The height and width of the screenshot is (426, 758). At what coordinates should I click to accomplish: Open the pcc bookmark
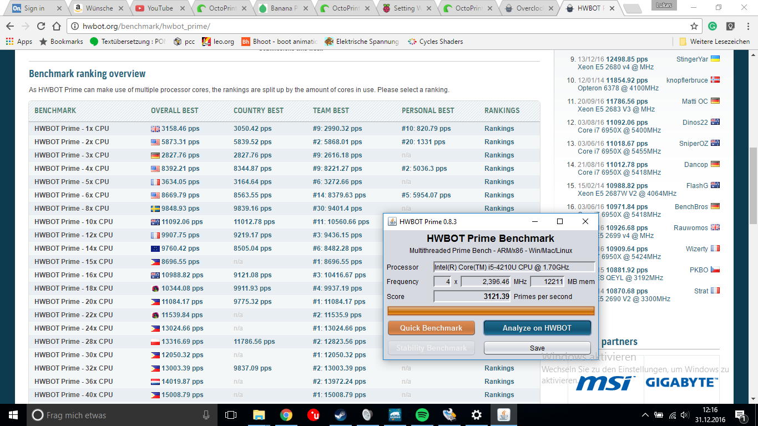(x=184, y=42)
